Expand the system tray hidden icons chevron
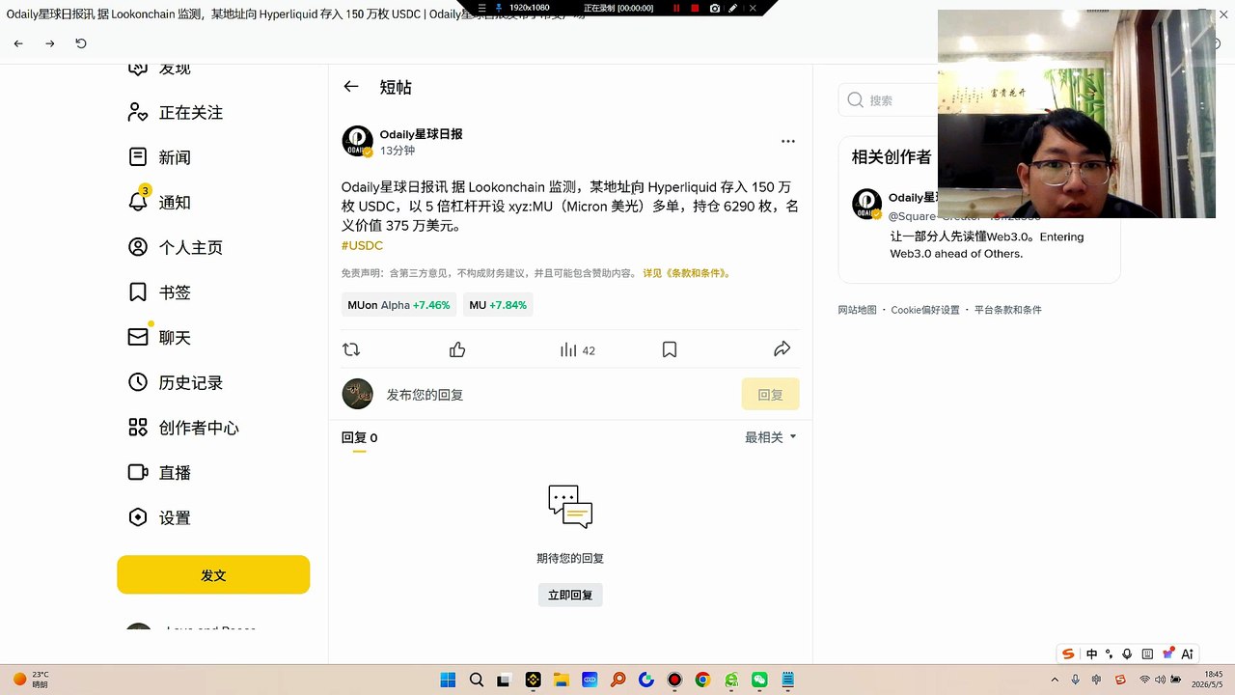This screenshot has width=1235, height=695. pos(1055,680)
